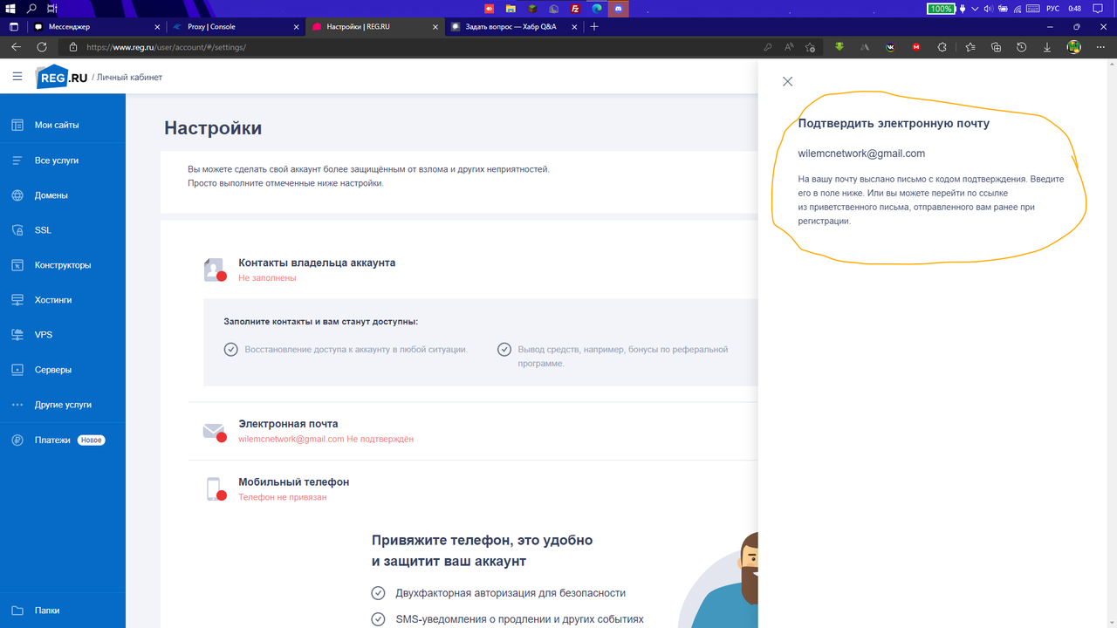Click the red M extension icon
1117x628 pixels.
coord(916,47)
